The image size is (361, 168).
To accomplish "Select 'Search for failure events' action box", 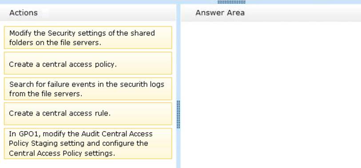I will (x=88, y=89).
